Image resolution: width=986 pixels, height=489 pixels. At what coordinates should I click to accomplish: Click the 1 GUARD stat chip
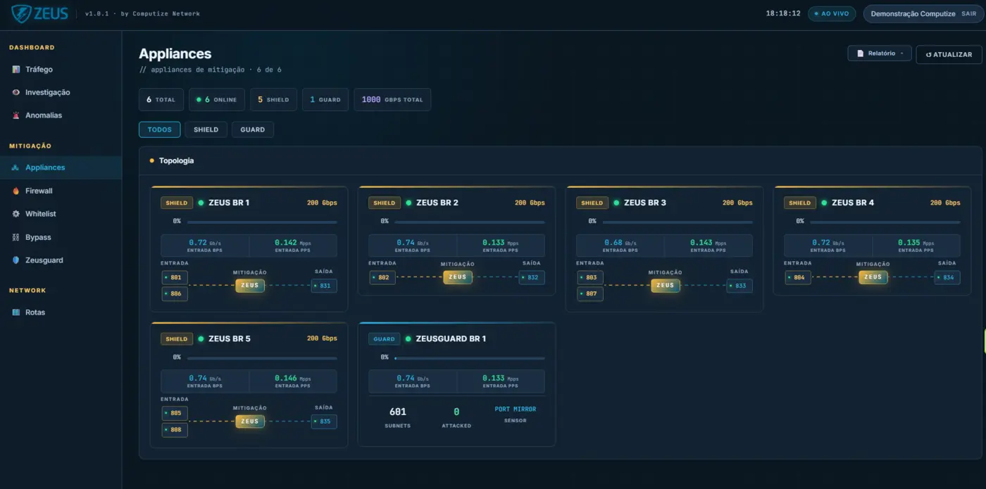[325, 100]
